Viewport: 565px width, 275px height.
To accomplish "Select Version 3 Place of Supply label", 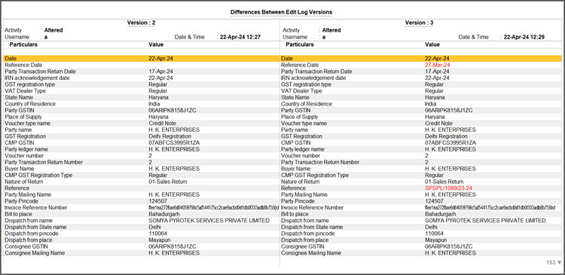I will tap(299, 117).
